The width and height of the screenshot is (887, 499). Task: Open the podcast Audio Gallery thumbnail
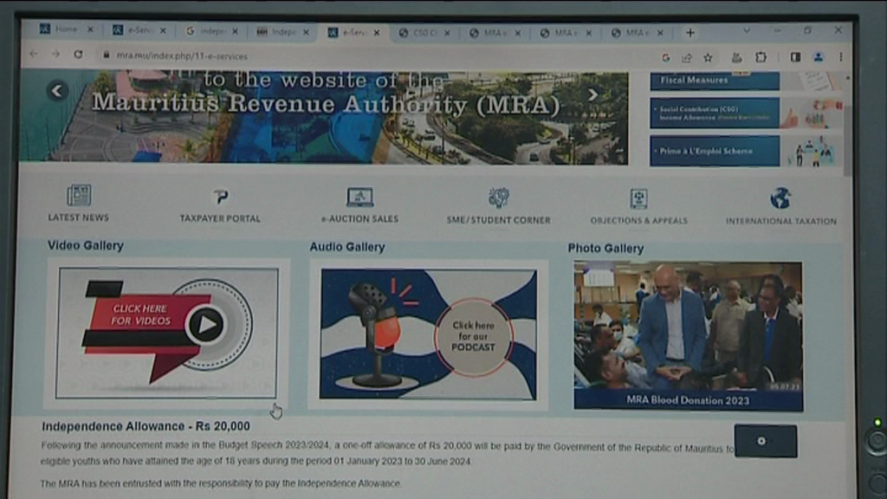point(428,334)
